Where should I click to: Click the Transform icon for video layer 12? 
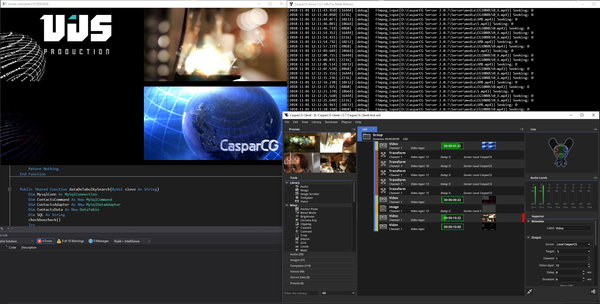coord(383,155)
